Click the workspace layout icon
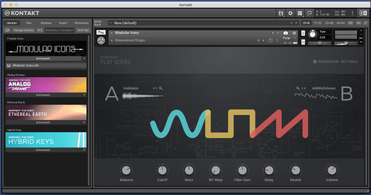The height and width of the screenshot is (195, 371). point(300,13)
